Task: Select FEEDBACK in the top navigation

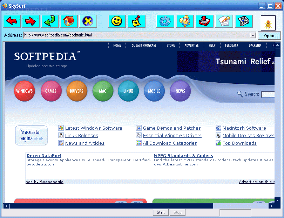Action: point(232,46)
